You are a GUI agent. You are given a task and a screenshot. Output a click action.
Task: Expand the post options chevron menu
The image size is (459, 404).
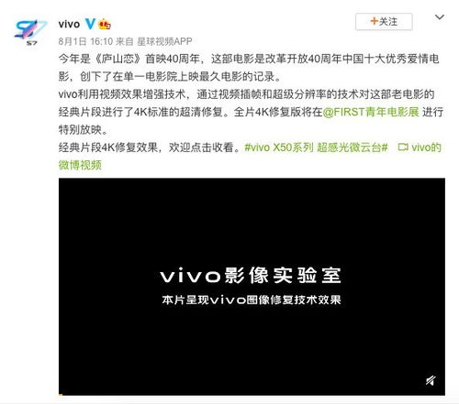(x=440, y=17)
